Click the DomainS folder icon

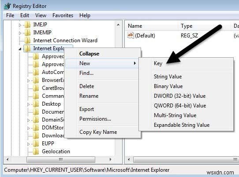coord(36,120)
